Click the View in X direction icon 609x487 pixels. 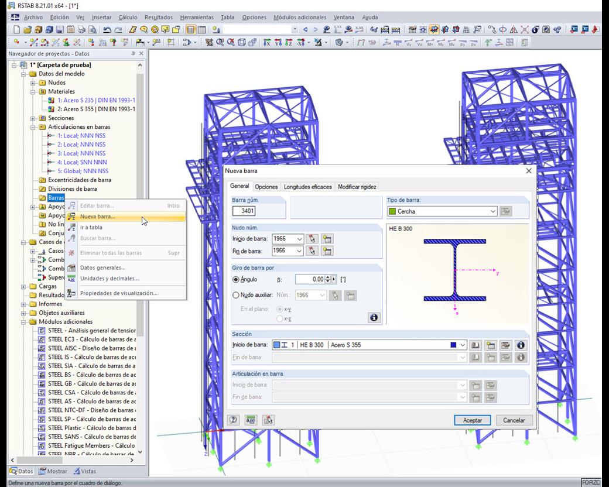pos(267,42)
